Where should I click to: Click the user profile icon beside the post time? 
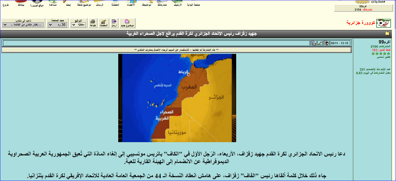326,43
